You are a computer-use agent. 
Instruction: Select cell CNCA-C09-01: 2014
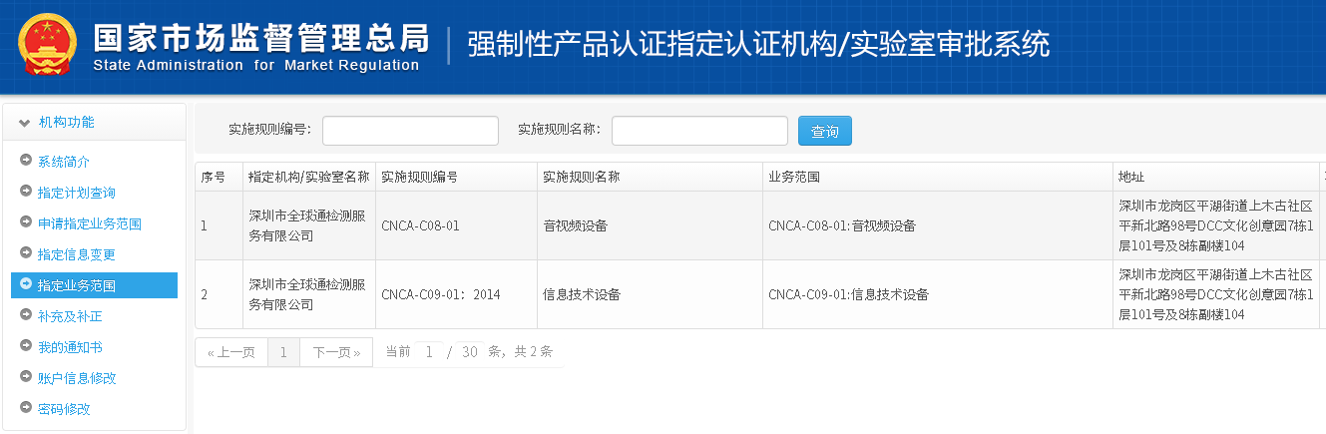pos(456,294)
